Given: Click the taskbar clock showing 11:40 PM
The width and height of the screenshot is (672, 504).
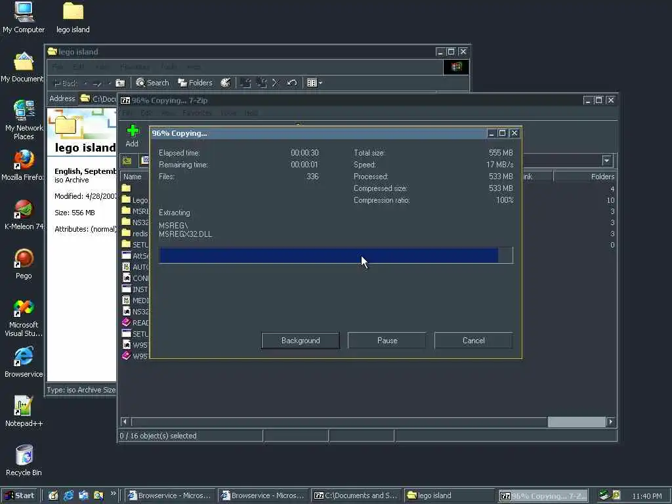Looking at the screenshot, I should point(646,496).
